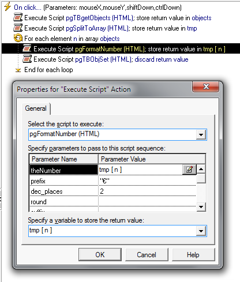Click the On click... event link
The height and width of the screenshot is (282, 240).
point(28,7)
